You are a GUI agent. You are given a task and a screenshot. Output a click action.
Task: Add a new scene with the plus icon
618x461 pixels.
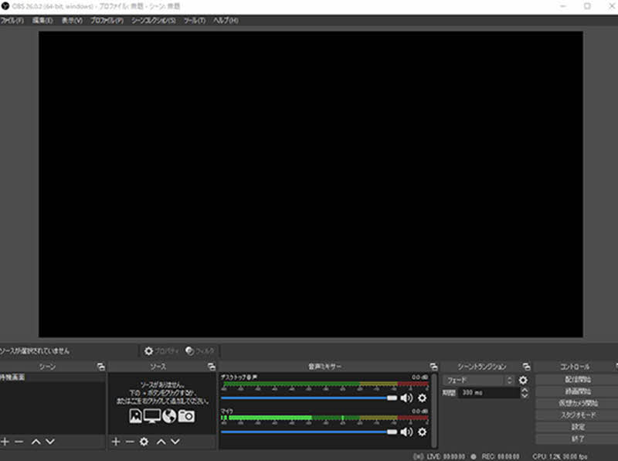click(5, 441)
